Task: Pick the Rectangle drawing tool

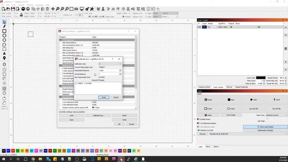Action: 4,31
